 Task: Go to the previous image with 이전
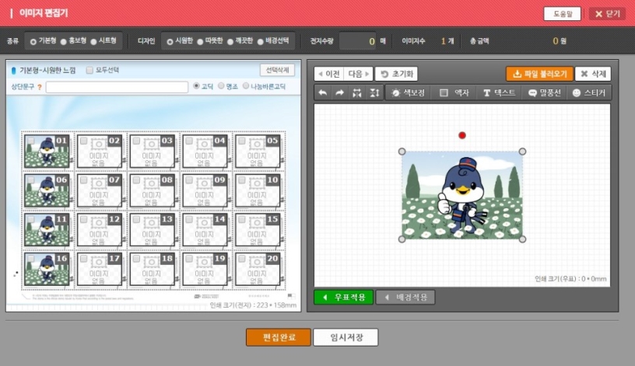click(329, 74)
